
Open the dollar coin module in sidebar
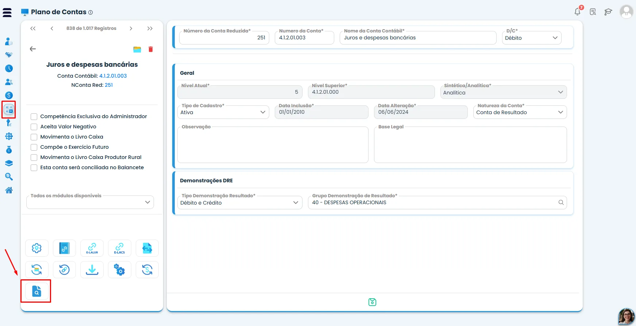pyautogui.click(x=9, y=95)
